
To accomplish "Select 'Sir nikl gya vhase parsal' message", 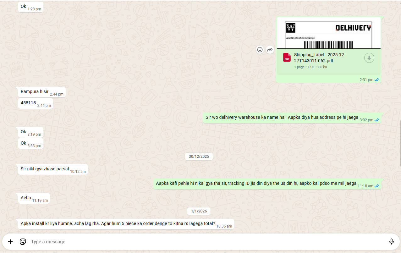I will click(45, 169).
